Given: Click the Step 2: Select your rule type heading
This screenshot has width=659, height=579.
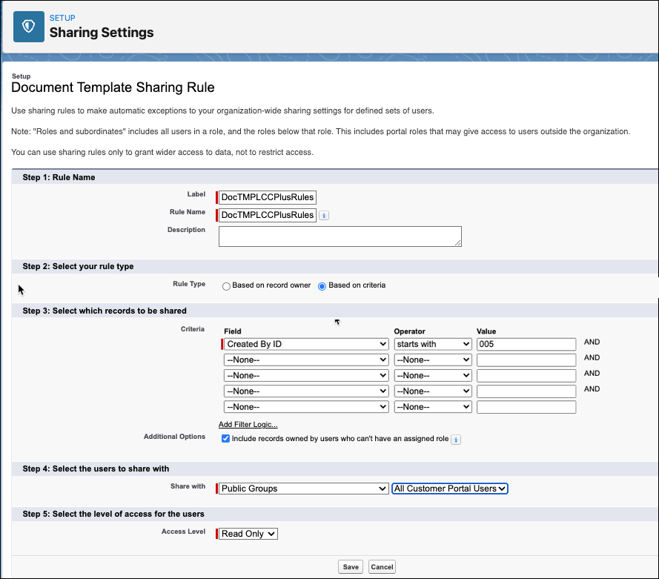Looking at the screenshot, I should click(x=78, y=266).
